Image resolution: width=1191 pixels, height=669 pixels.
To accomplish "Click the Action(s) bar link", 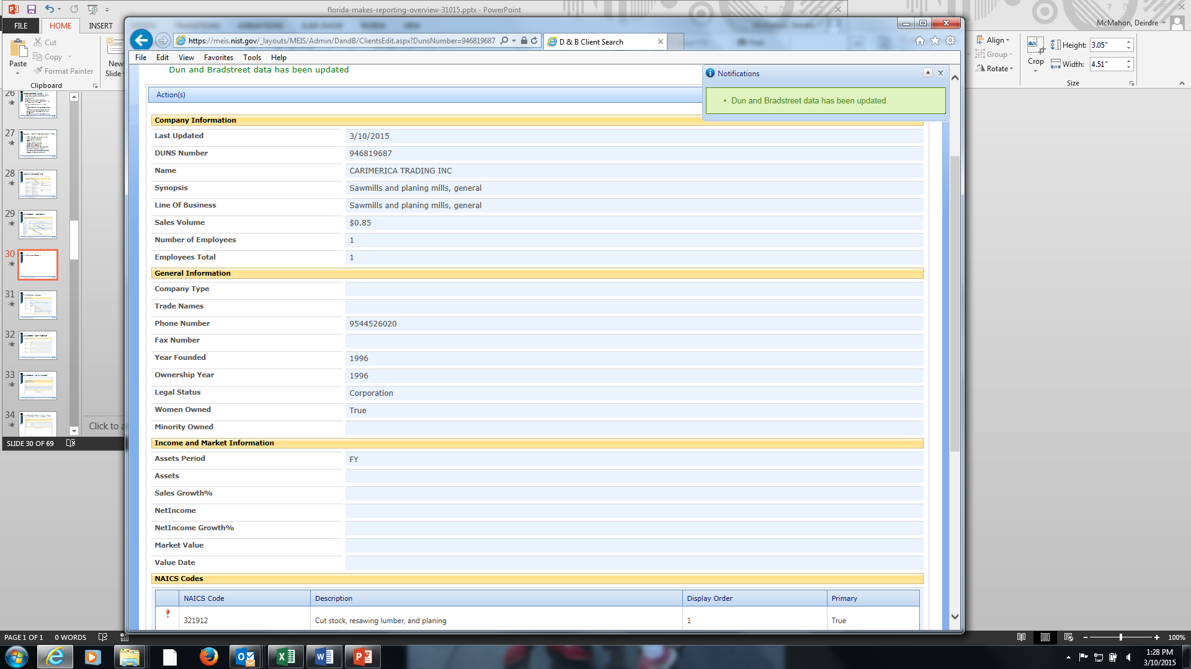I will coord(171,95).
